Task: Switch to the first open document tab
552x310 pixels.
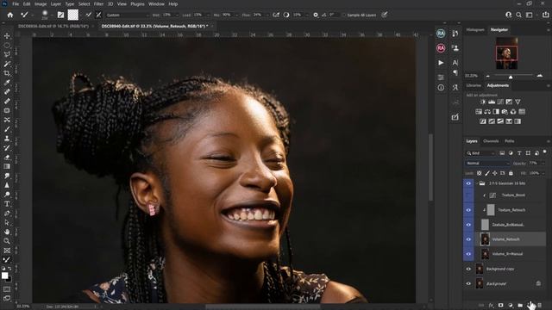Action: (x=53, y=26)
